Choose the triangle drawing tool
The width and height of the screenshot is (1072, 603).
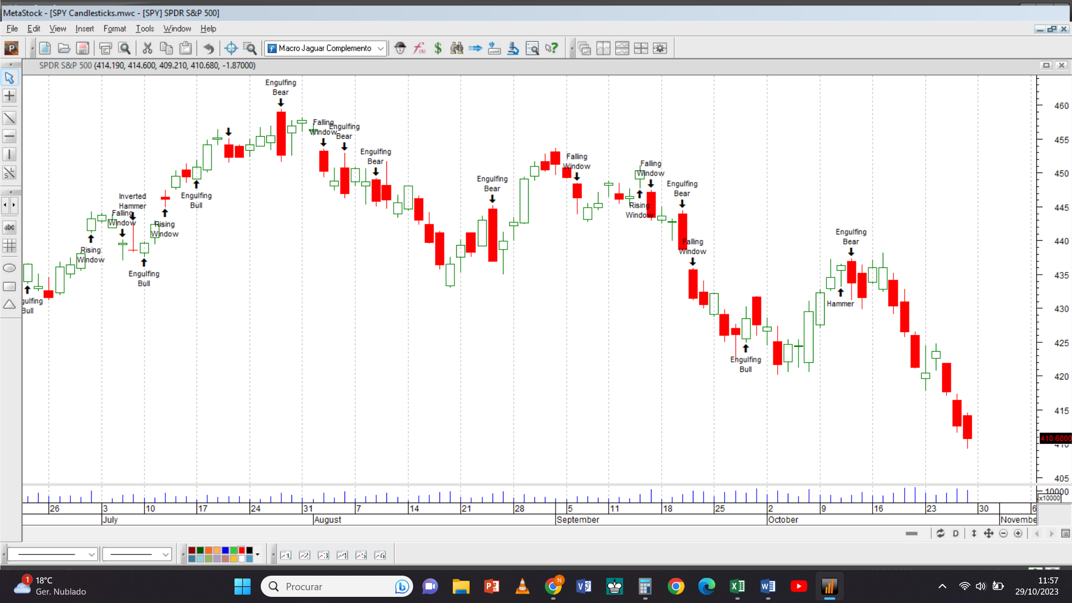[x=9, y=305]
